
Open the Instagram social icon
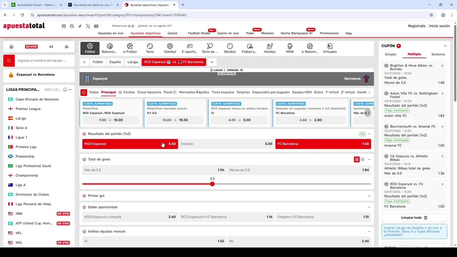(64, 26)
